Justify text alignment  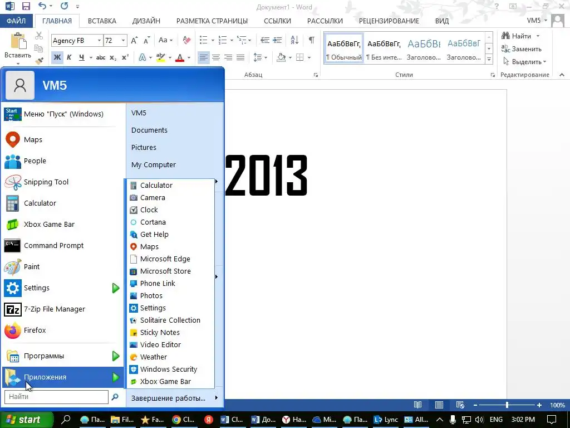tap(240, 57)
